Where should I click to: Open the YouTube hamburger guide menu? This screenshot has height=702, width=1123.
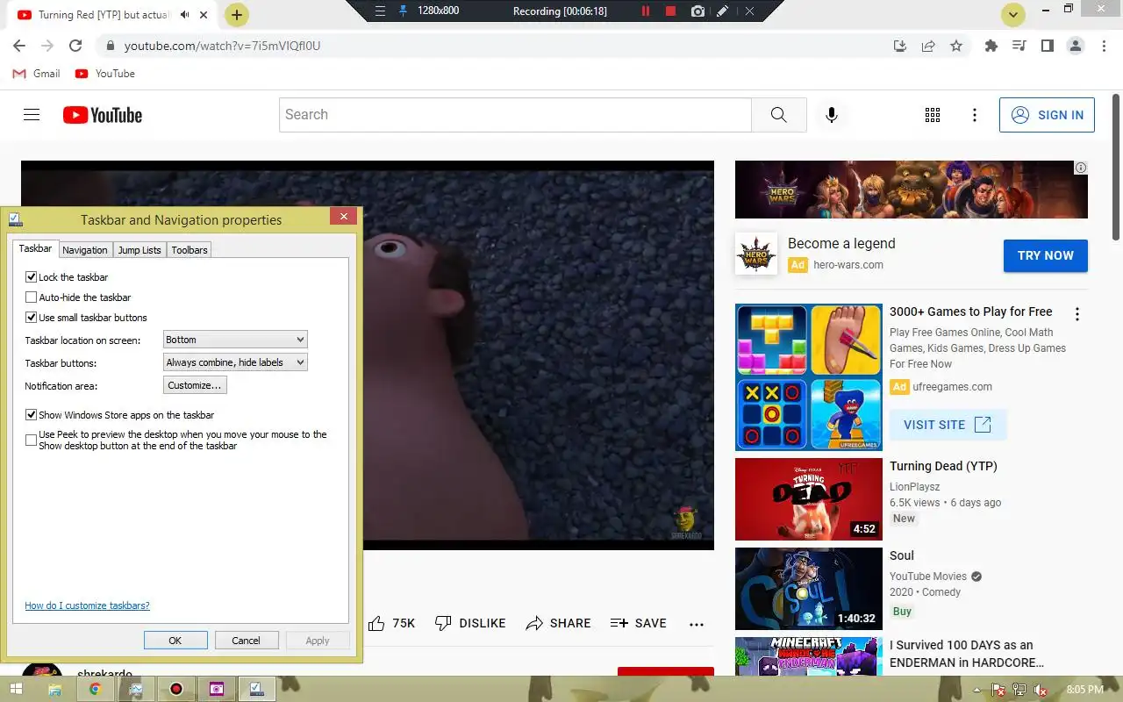click(x=32, y=115)
